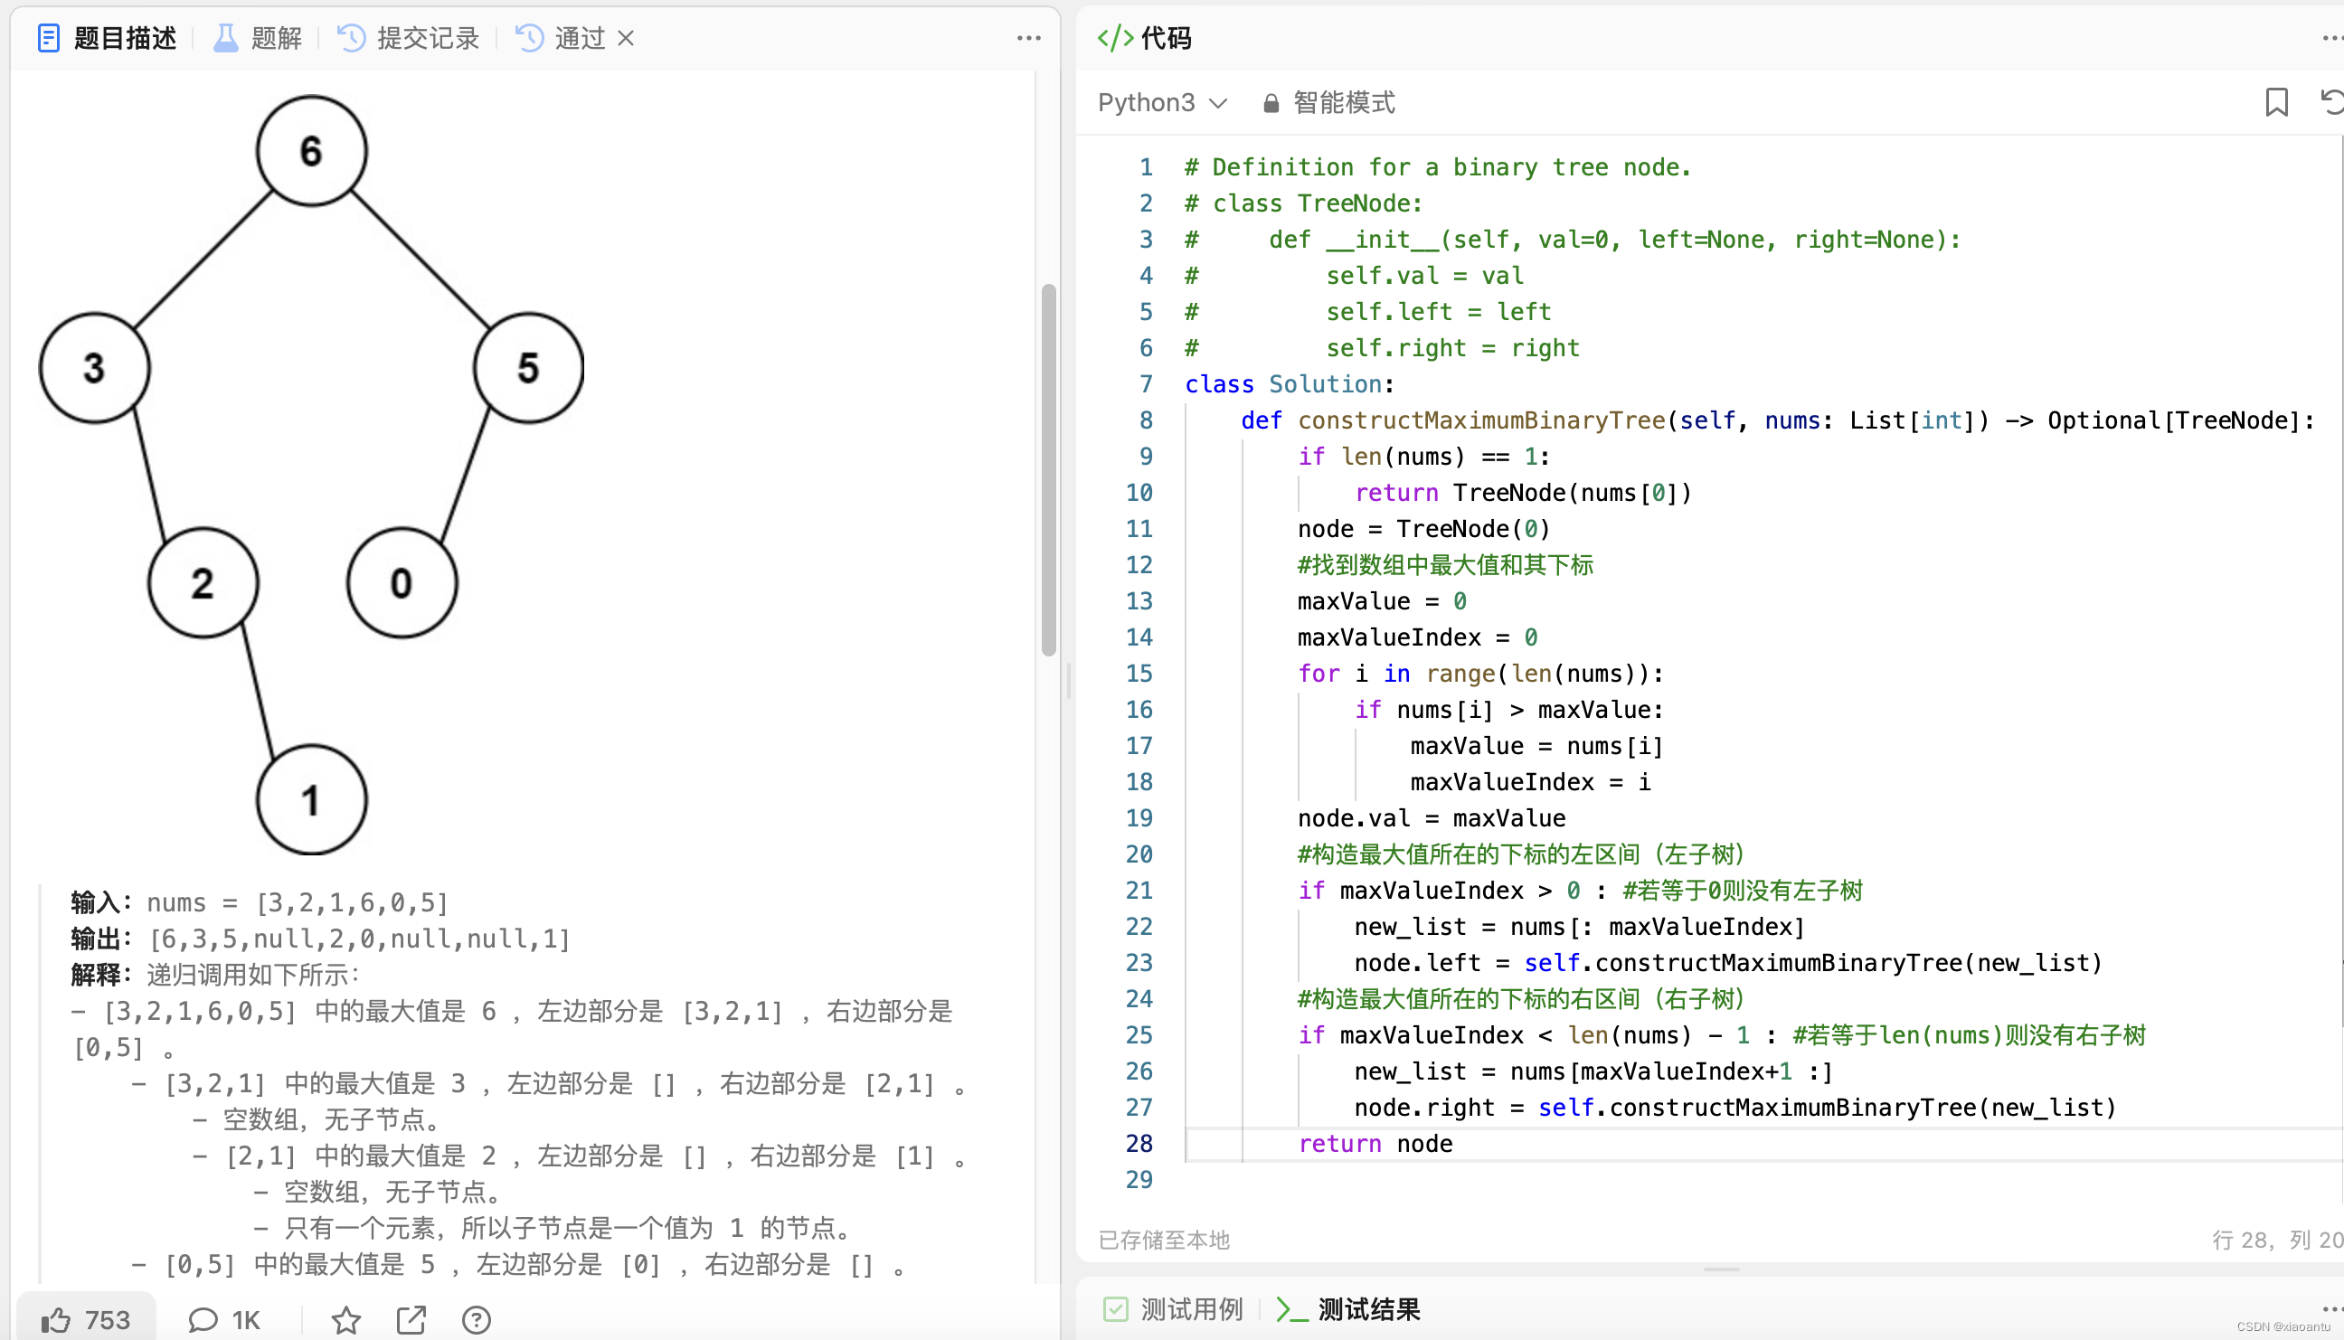Image resolution: width=2344 pixels, height=1340 pixels.
Task: Open left panel more options menu
Action: point(1028,38)
